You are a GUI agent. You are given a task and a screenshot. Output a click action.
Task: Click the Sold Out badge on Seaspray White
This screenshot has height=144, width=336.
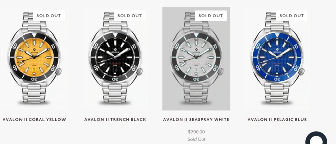point(211,16)
